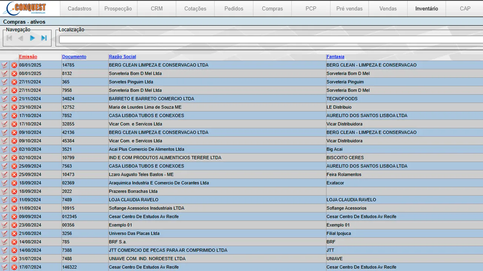Viewport: 483px width, 271px height.
Task: Open the Cadastros menu
Action: click(80, 9)
